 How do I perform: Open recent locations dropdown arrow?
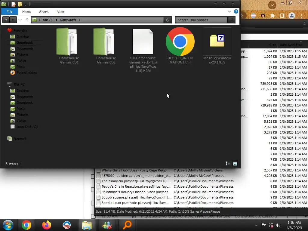pos(20,20)
